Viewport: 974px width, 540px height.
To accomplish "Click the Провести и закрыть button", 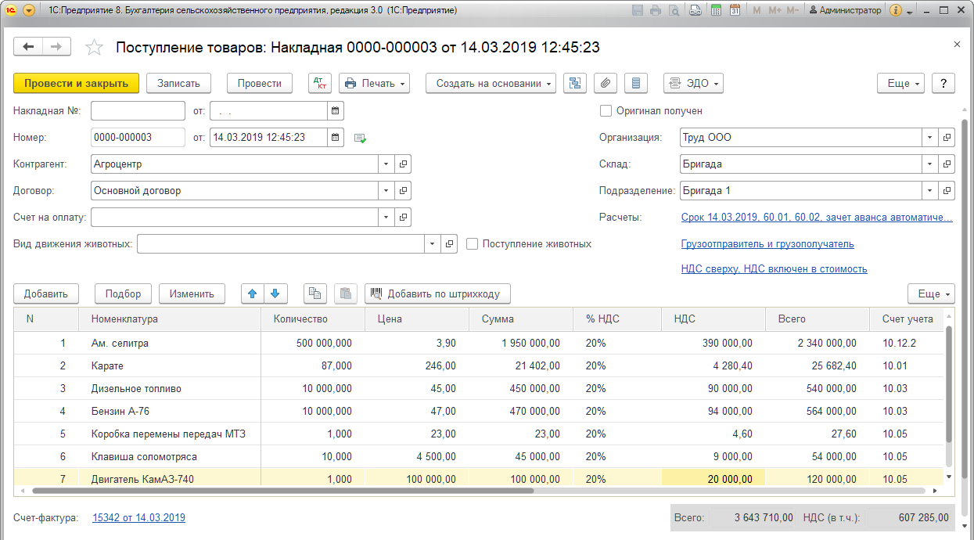I will pyautogui.click(x=77, y=84).
